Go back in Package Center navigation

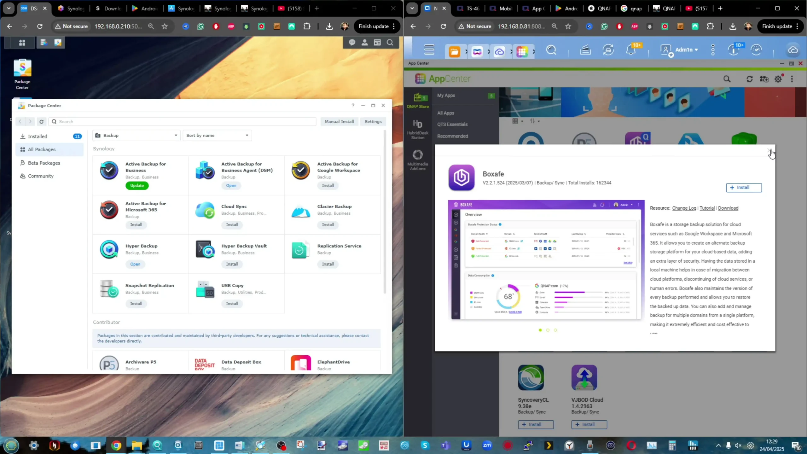(x=20, y=122)
